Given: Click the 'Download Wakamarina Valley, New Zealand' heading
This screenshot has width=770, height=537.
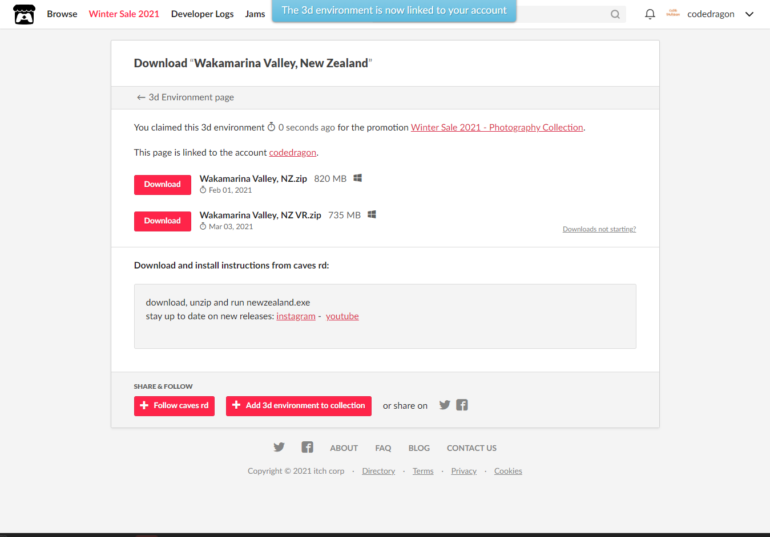Looking at the screenshot, I should (253, 63).
